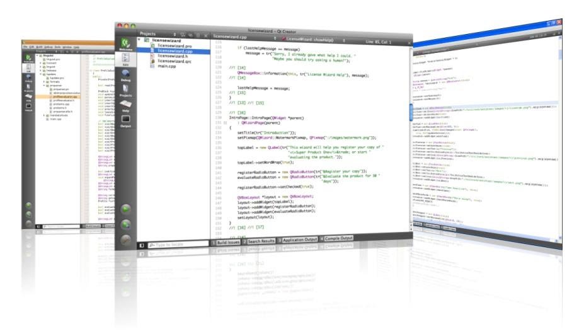Collapse the licensewizard project tree node
This screenshot has width=579, height=334.
point(140,40)
